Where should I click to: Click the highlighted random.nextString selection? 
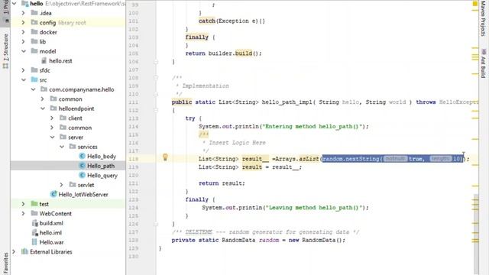[x=392, y=159]
